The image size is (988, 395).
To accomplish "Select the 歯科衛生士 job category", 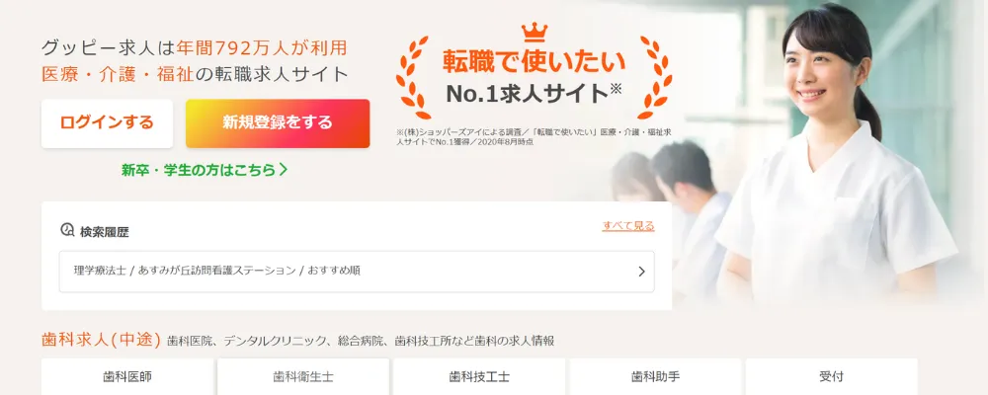I will [303, 376].
